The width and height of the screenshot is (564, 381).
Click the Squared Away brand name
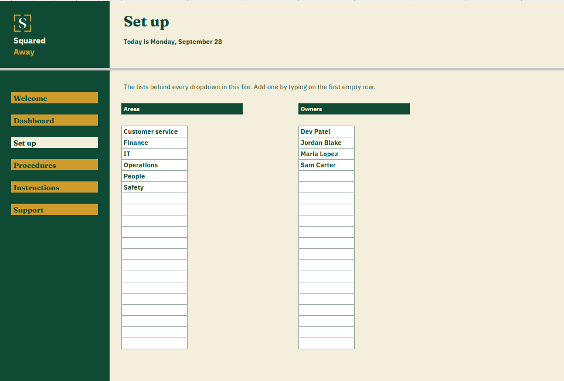29,46
